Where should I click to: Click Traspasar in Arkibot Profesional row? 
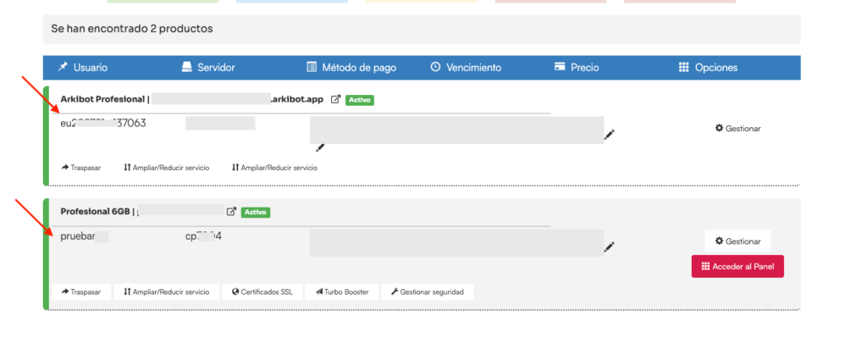[81, 168]
